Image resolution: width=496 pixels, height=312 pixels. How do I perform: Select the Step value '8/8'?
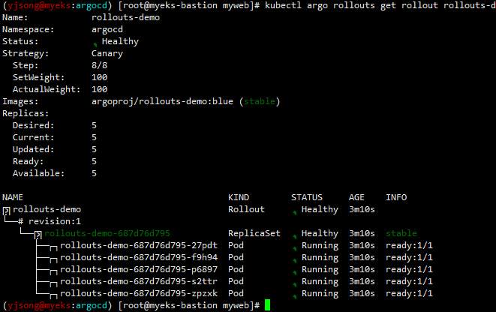[x=99, y=65]
